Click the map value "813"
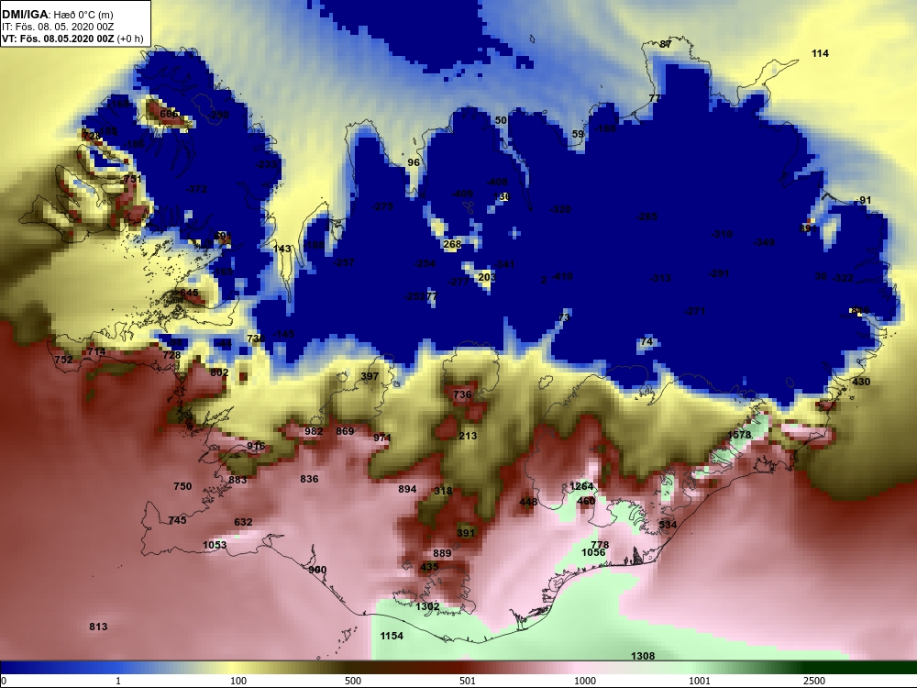 (x=98, y=627)
